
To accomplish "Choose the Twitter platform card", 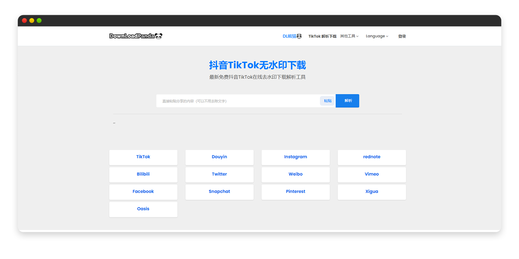I will coord(219,174).
